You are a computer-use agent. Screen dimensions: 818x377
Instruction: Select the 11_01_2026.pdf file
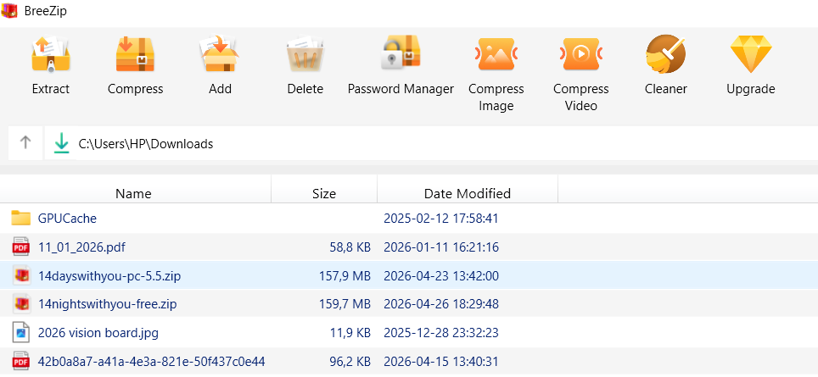[x=81, y=247]
